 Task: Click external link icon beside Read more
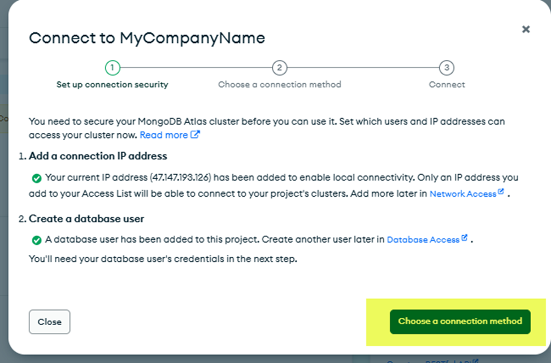click(x=195, y=135)
